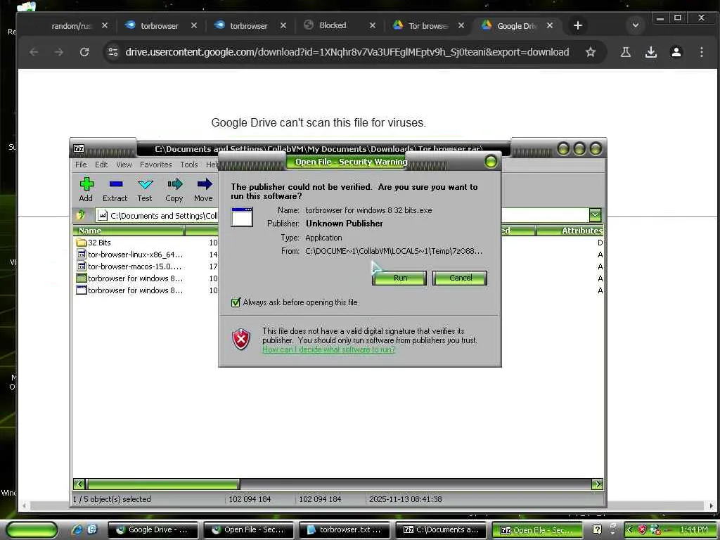Image resolution: width=720 pixels, height=540 pixels.
Task: Open the 7-Zip Tools menu
Action: coord(188,165)
